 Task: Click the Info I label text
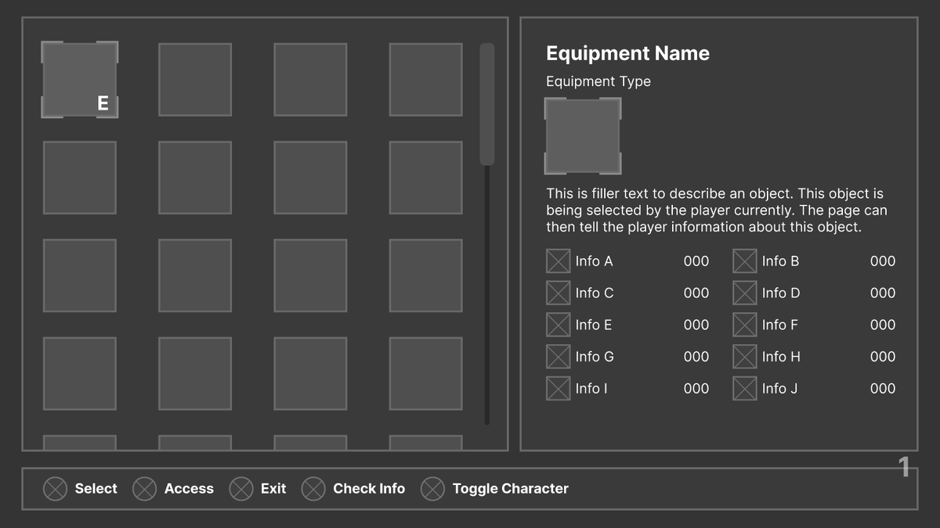point(591,388)
